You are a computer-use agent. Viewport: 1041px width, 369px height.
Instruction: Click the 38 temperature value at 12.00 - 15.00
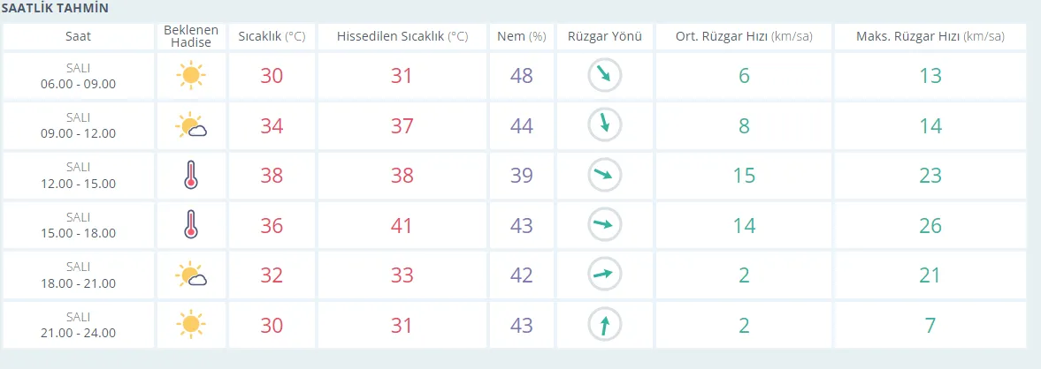(272, 176)
